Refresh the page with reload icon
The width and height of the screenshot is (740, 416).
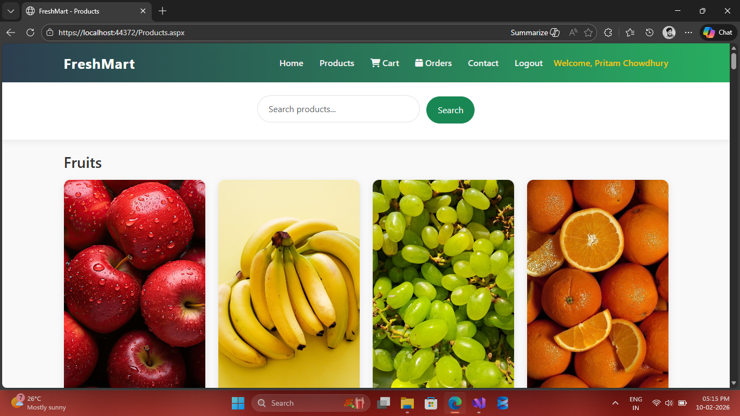tap(30, 32)
